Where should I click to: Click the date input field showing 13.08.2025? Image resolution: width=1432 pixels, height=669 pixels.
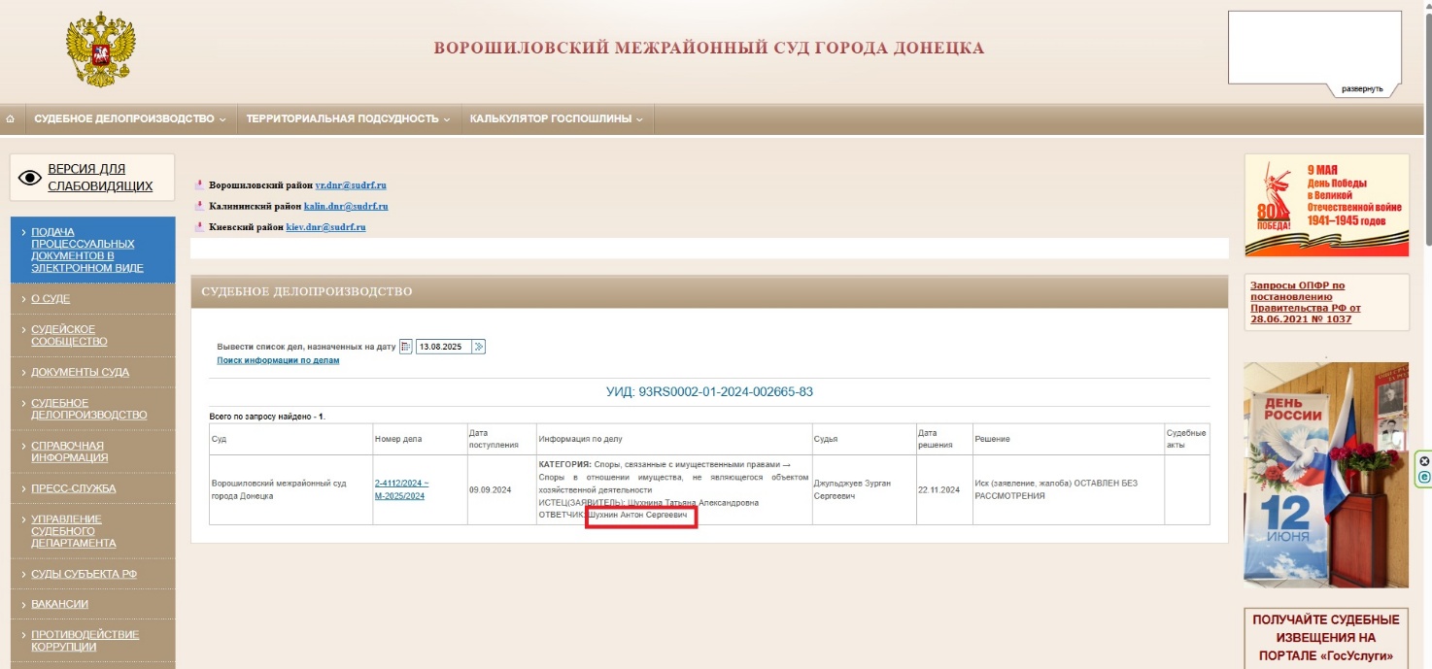pyautogui.click(x=443, y=347)
